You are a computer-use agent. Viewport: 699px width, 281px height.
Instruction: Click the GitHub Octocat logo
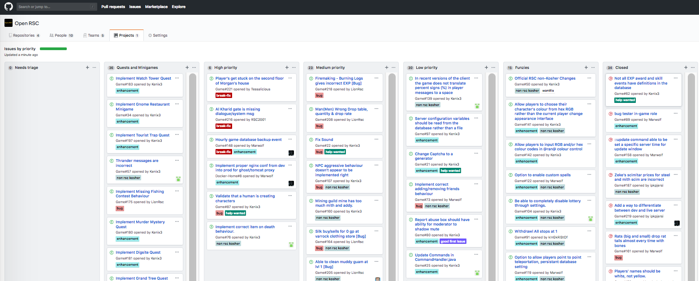[x=9, y=7]
